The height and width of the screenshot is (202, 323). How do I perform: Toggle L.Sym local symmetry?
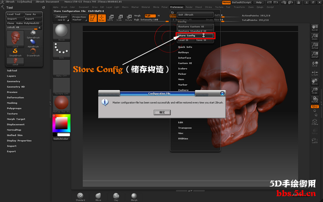coord(315,73)
